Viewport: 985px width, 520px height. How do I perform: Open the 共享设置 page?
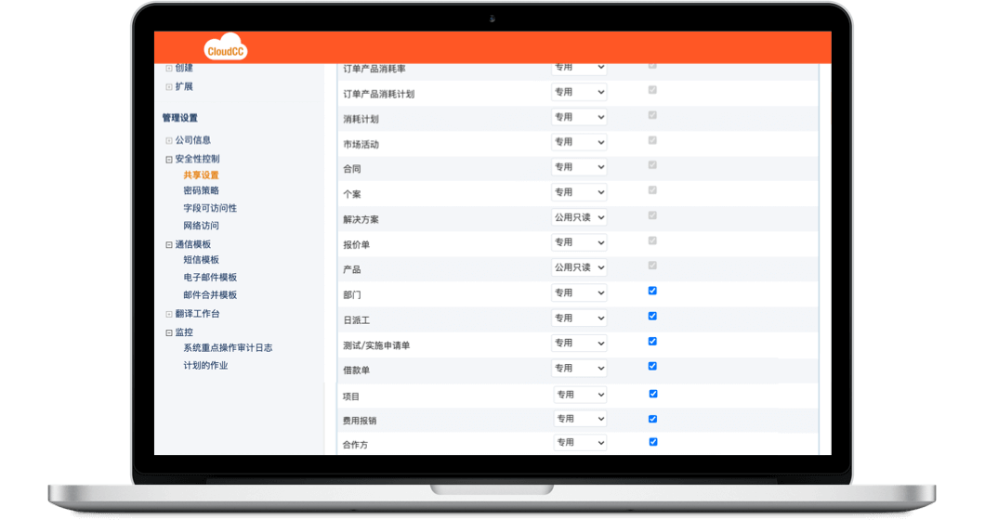click(x=201, y=175)
